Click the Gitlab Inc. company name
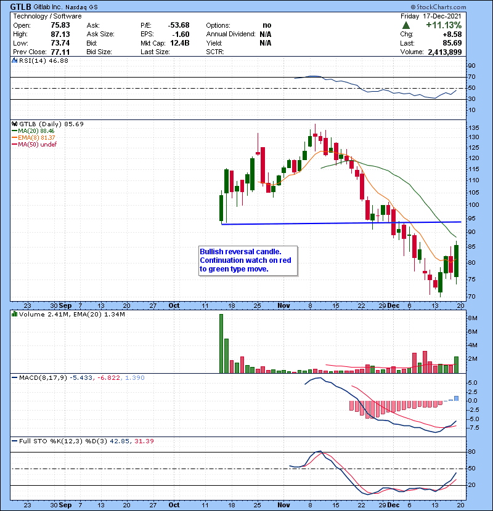 pos(49,7)
